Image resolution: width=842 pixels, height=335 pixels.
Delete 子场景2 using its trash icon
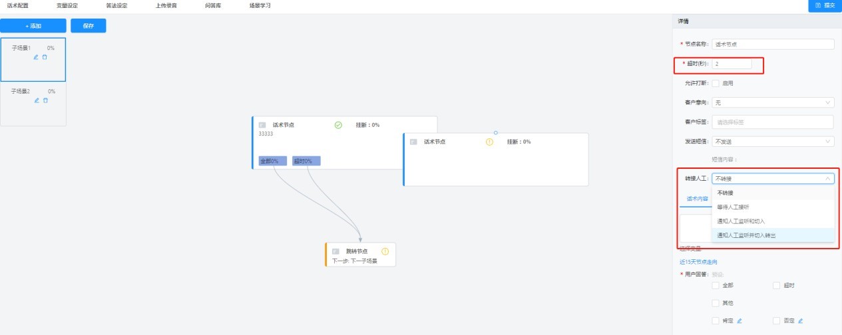coord(45,100)
